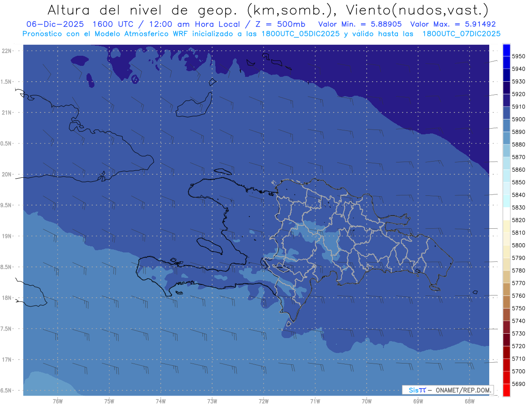Click the "73W" longitude label

click(x=212, y=401)
